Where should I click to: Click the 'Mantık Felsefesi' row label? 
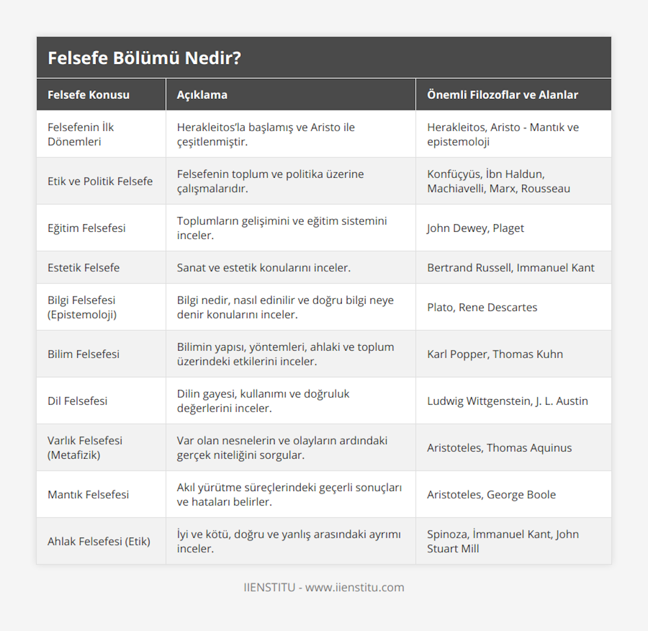pos(88,495)
